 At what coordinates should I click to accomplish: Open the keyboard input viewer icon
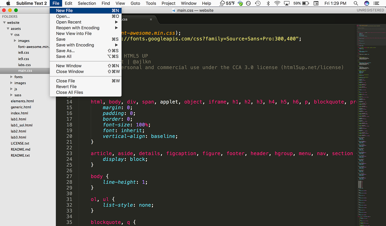pyautogui.click(x=316, y=3)
